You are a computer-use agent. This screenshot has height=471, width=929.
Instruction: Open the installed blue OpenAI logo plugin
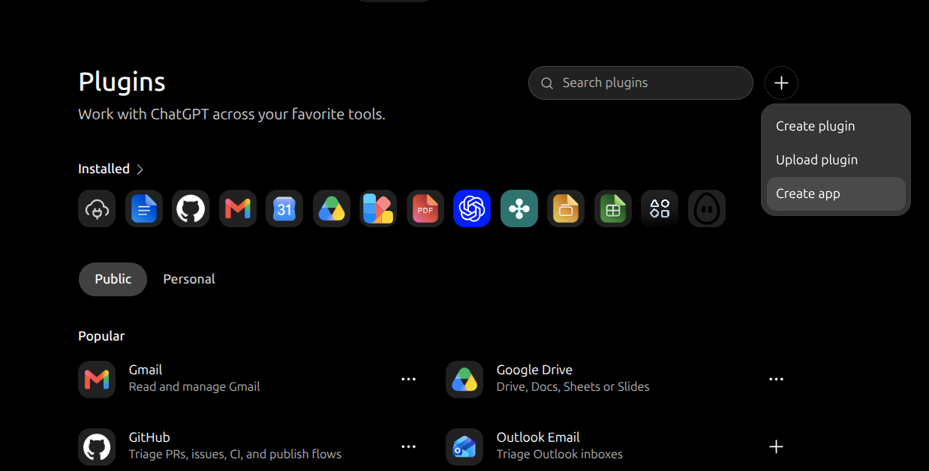click(x=472, y=208)
